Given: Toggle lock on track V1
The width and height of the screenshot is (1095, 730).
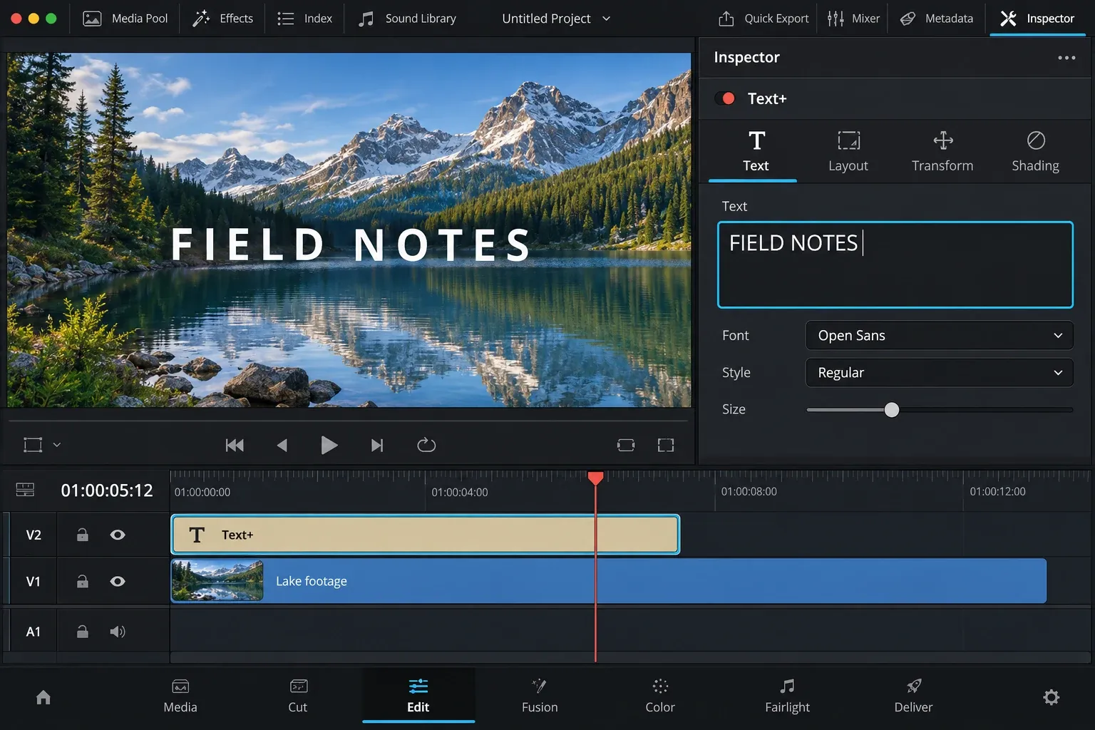Looking at the screenshot, I should pos(83,581).
